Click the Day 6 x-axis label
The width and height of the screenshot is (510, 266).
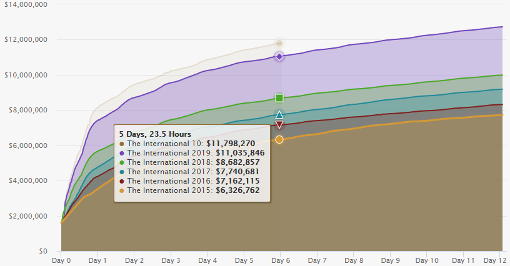[x=281, y=260]
